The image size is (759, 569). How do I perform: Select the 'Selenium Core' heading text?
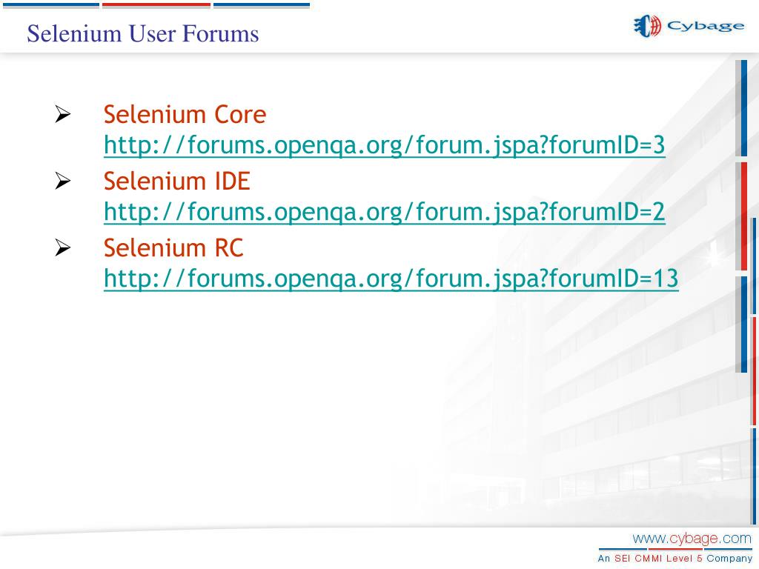point(185,115)
